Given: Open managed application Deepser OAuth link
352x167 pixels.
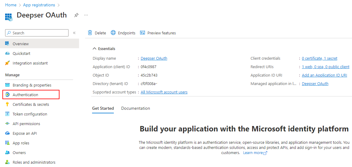Looking at the screenshot, I should [x=315, y=83].
